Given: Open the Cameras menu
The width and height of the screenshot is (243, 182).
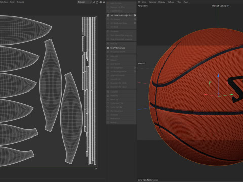Looking at the screenshot, I should [x=152, y=2].
